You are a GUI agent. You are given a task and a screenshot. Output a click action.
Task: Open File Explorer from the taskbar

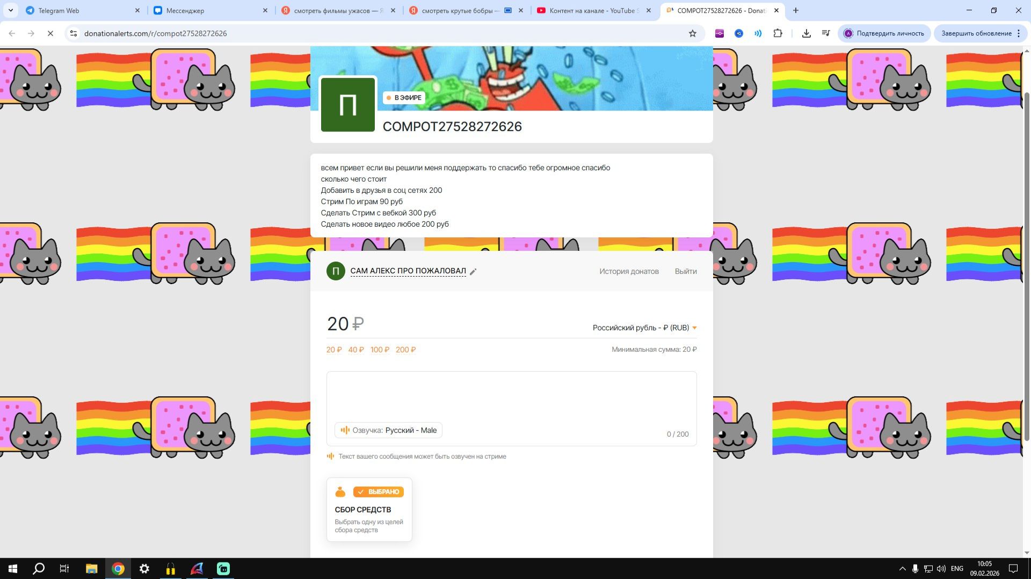[x=91, y=568]
